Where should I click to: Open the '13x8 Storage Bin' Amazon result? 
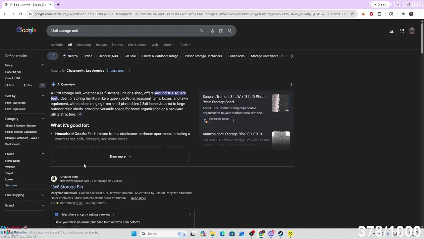67,187
